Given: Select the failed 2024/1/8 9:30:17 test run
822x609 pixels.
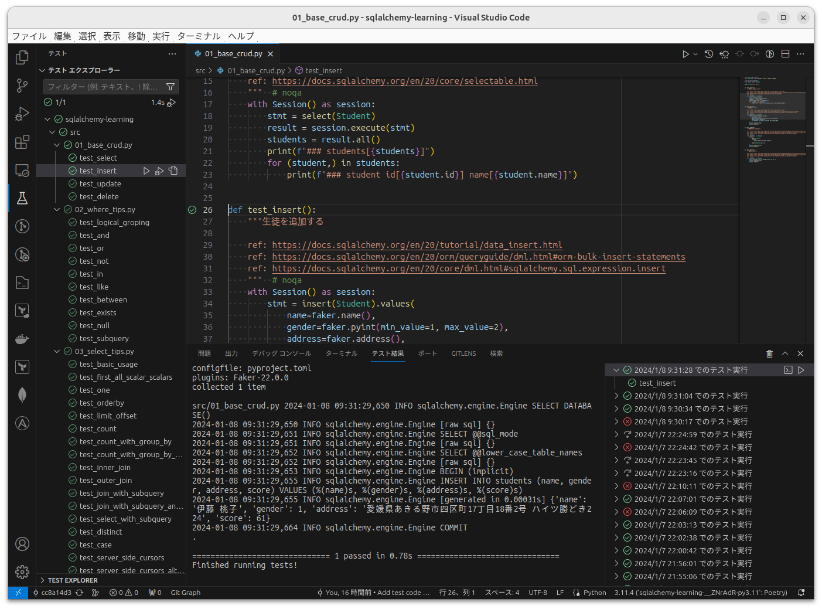Looking at the screenshot, I should (x=691, y=421).
